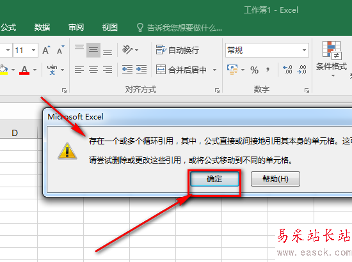Toggle 自动换行 wrap text

[x=177, y=50]
